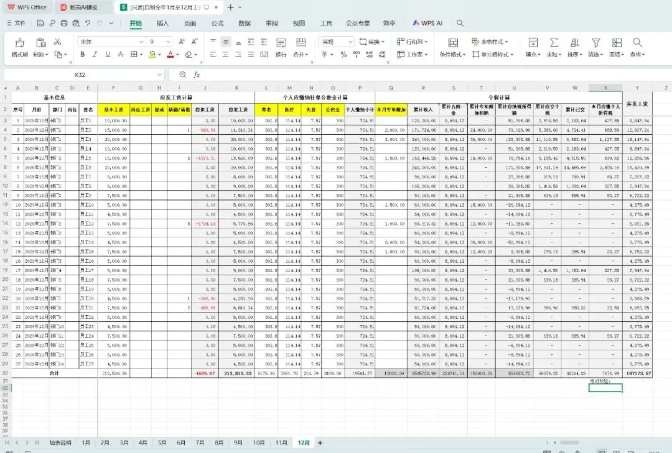Open the Merge (合并) dropdown
The height and width of the screenshot is (453, 672).
tap(301, 55)
